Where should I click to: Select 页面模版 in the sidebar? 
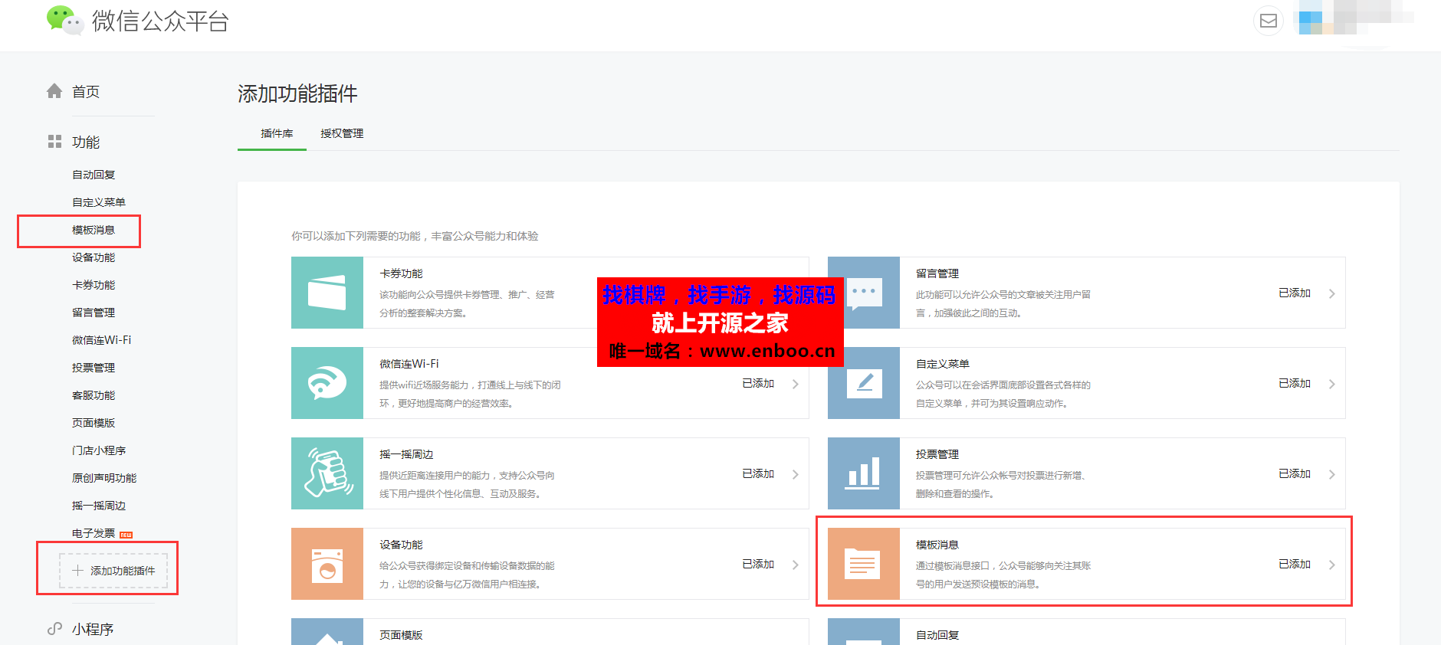click(x=94, y=423)
